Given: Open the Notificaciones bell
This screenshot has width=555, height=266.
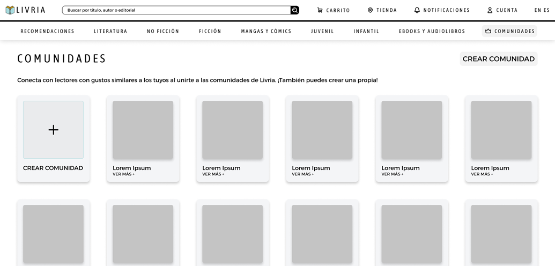Looking at the screenshot, I should point(442,10).
